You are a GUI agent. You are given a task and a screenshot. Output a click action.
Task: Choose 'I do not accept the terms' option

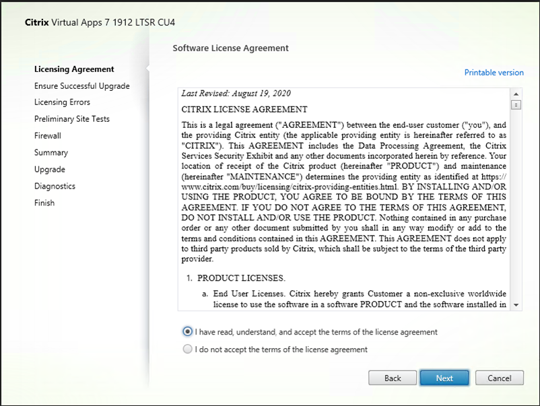(187, 349)
